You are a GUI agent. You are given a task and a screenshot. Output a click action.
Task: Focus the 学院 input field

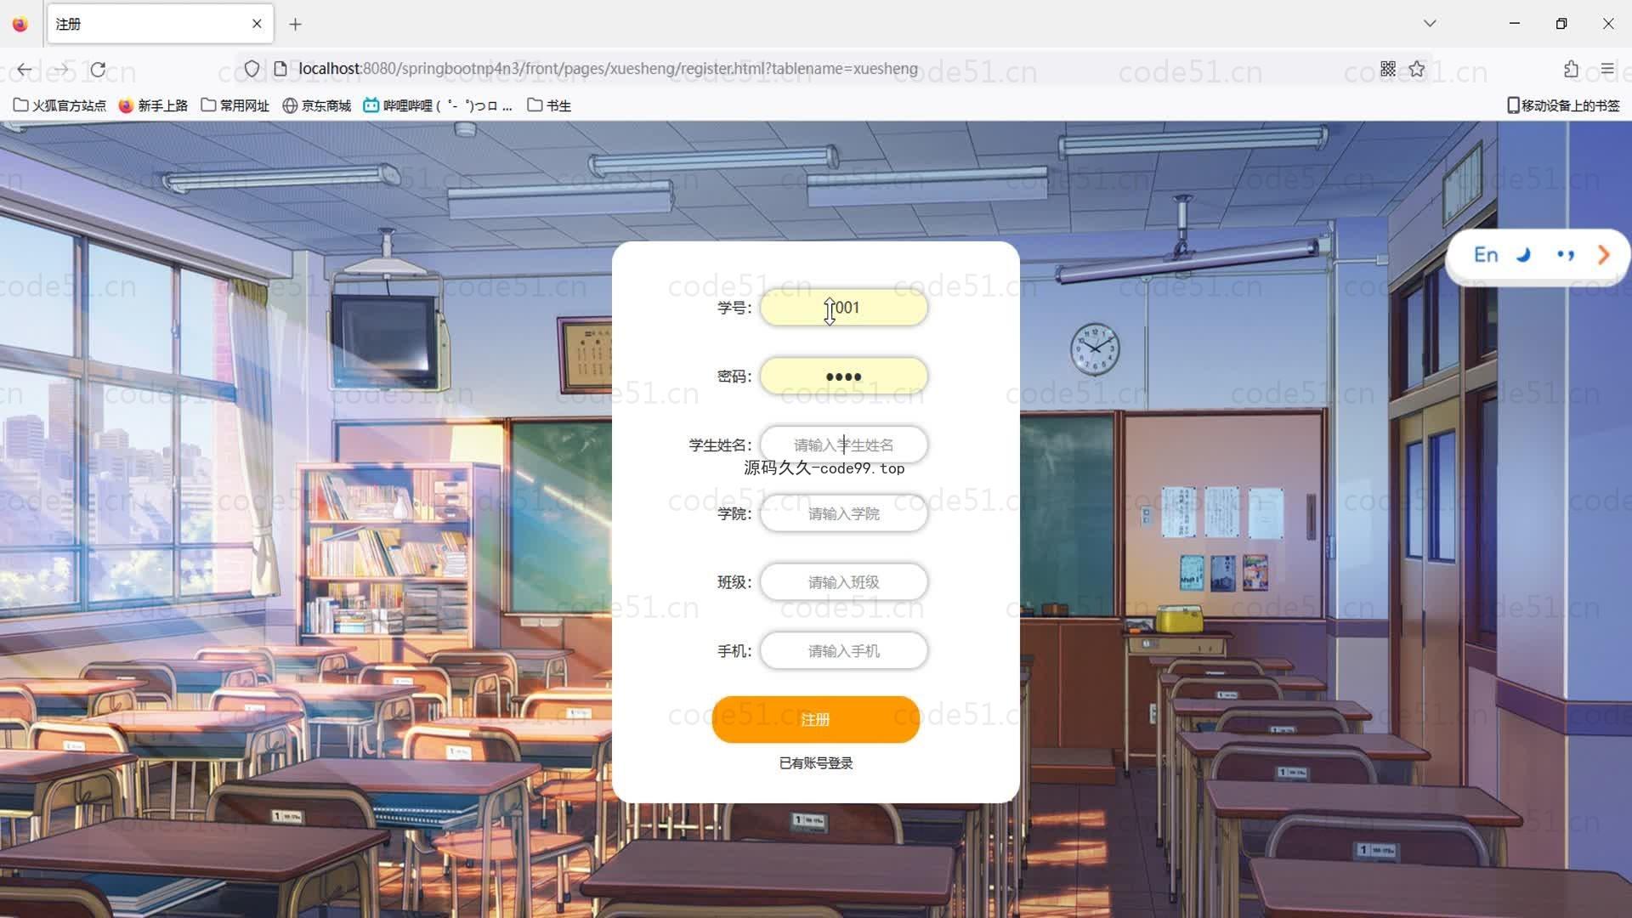(843, 513)
